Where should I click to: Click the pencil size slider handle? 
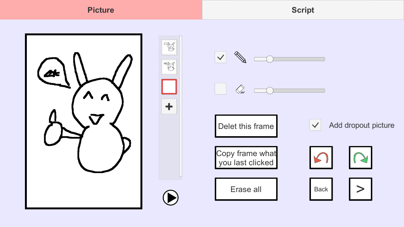pos(270,59)
